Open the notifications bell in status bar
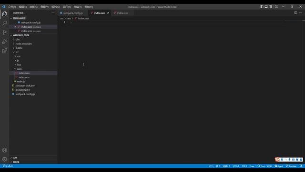This screenshot has height=172, width=305. [301, 166]
